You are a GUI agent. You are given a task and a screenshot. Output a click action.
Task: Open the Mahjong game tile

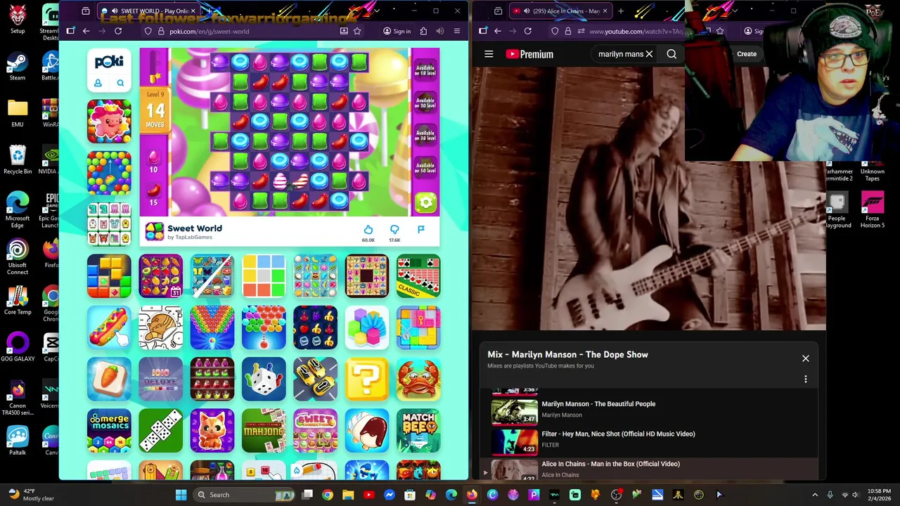point(264,431)
